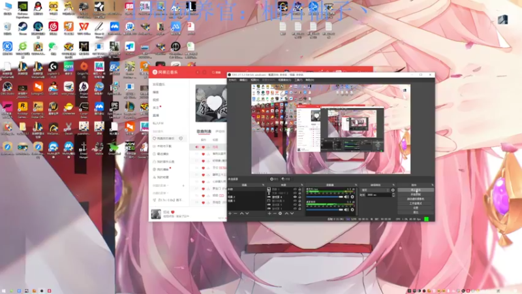Screen dimensions: 522x294
Task: Go back in NetEase Cloud Music
Action: point(198,72)
